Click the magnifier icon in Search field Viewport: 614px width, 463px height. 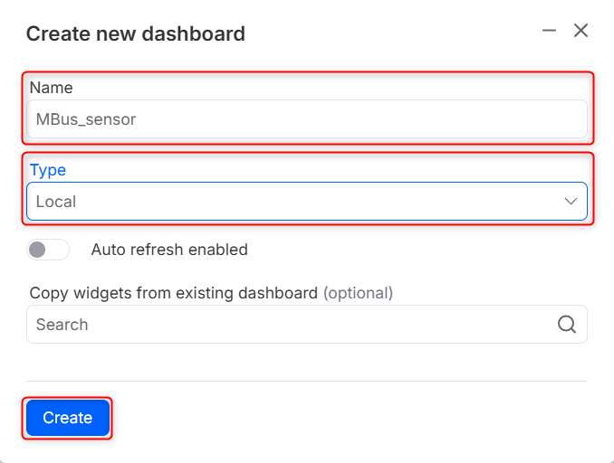point(567,325)
